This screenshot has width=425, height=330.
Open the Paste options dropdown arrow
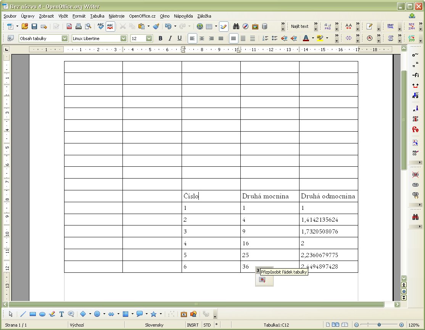pos(148,26)
